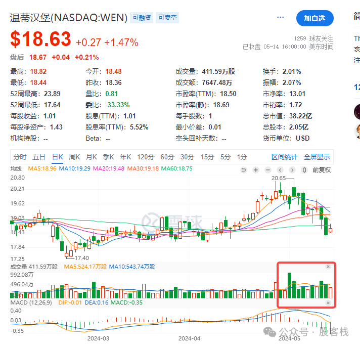Click the 可融资 tag
Image resolution: width=360 pixels, height=346 pixels.
[142, 18]
